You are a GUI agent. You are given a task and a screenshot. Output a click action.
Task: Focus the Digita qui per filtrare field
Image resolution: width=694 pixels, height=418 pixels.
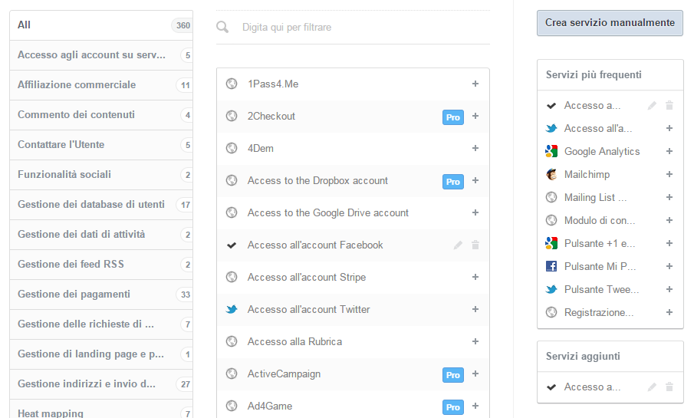[x=360, y=27]
